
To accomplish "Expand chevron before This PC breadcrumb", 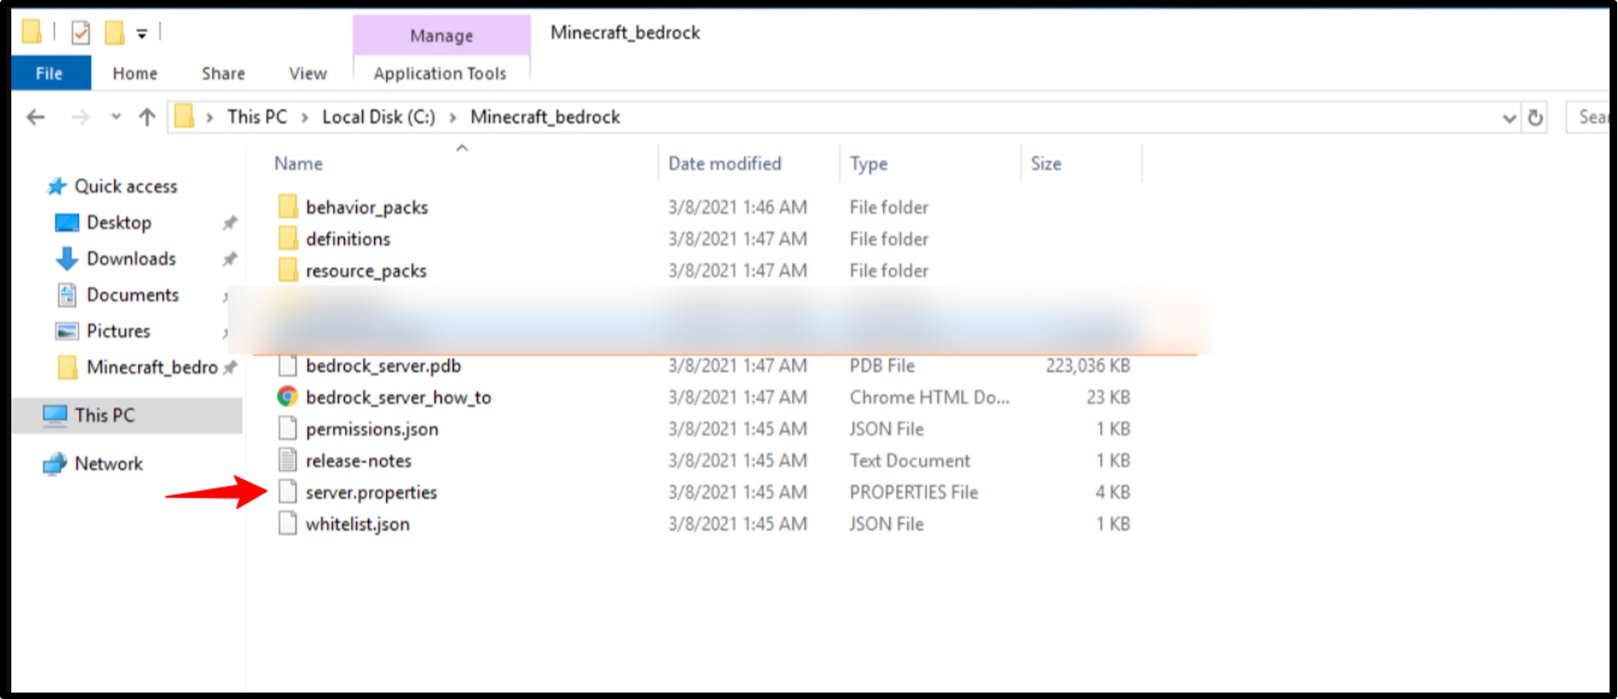I will (x=210, y=118).
